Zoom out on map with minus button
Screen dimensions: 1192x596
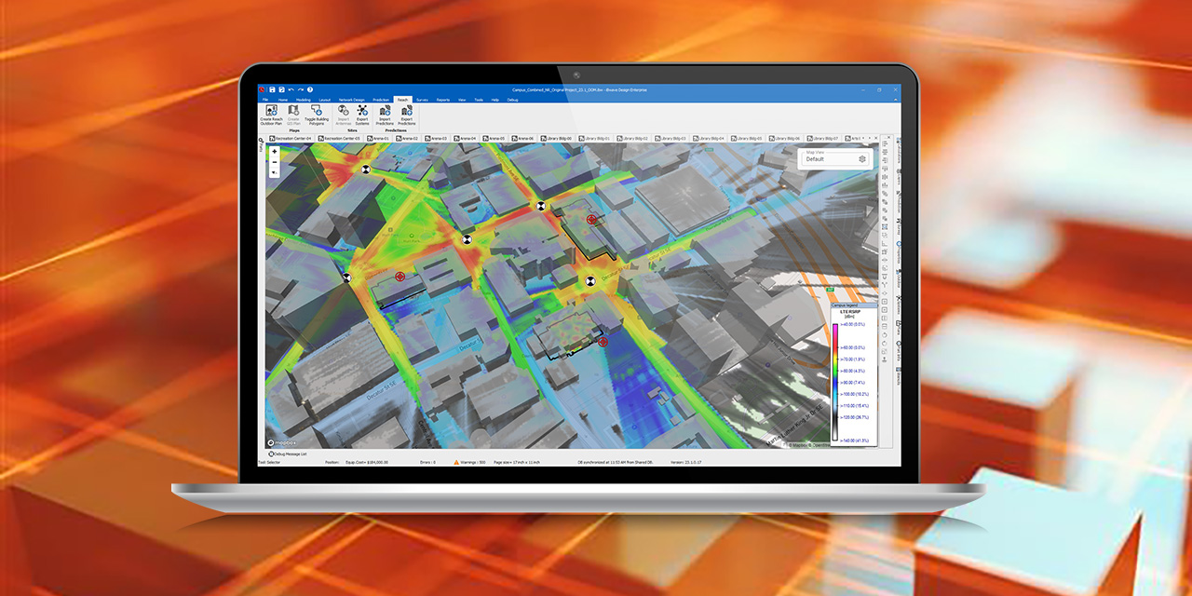pos(274,162)
